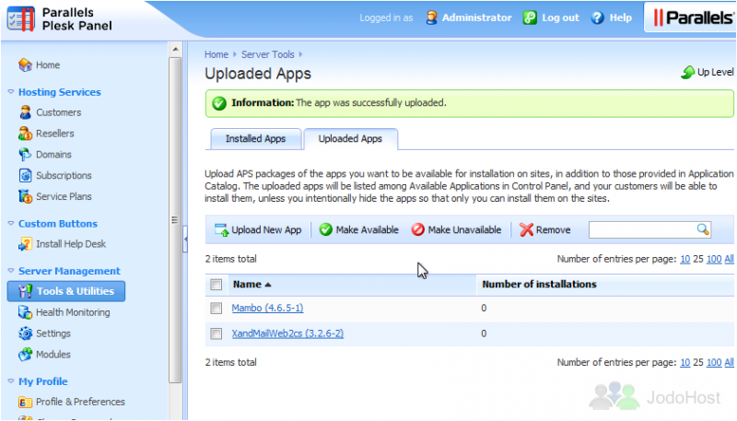
Task: Show 10 entries per page, top pager
Action: point(684,259)
